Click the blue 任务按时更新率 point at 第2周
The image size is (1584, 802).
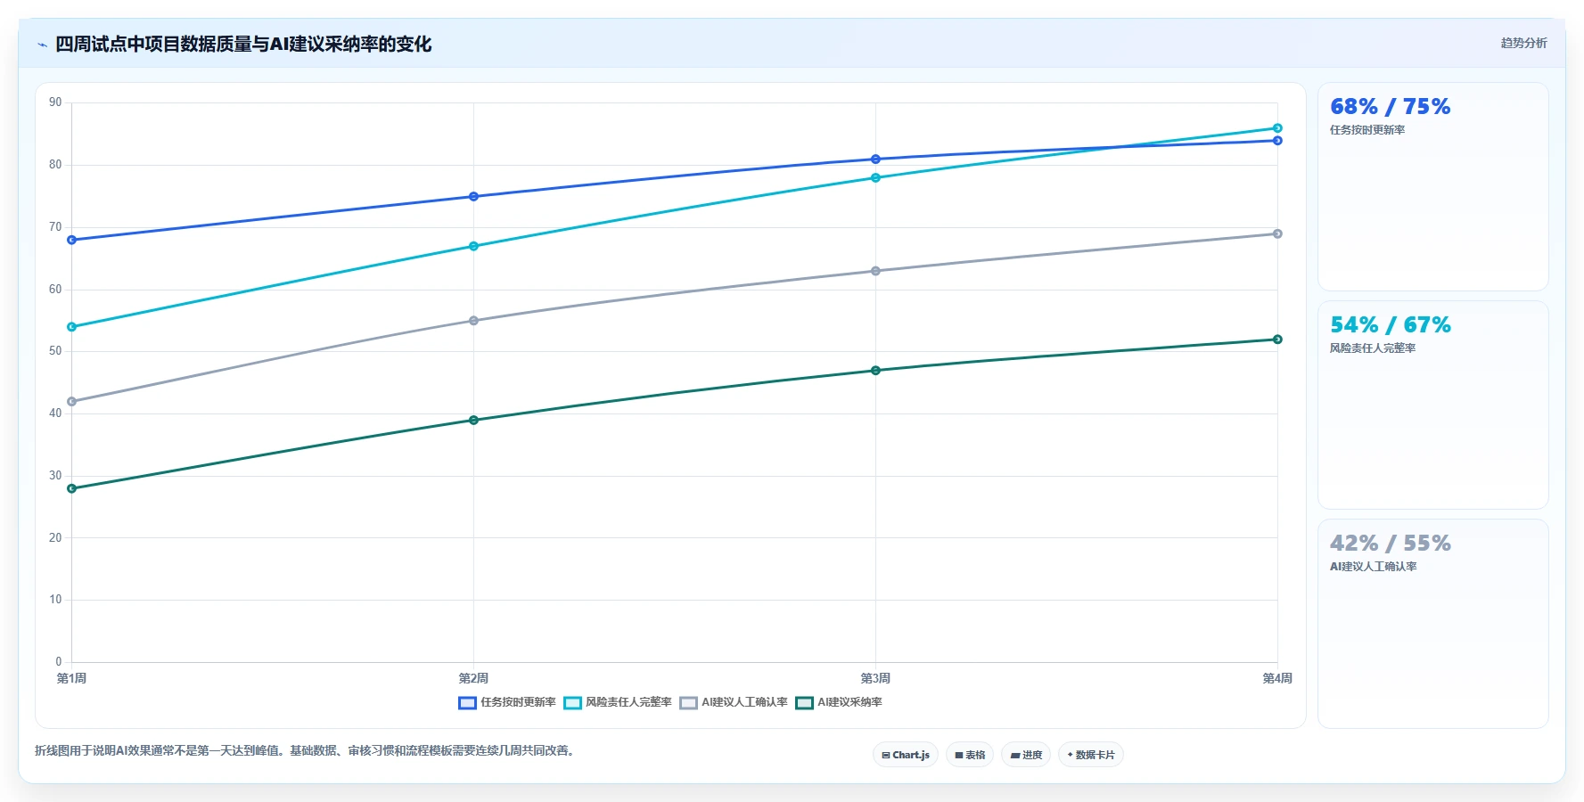pyautogui.click(x=473, y=196)
